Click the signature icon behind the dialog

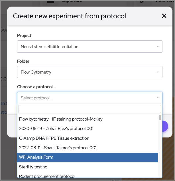click(50, 1)
